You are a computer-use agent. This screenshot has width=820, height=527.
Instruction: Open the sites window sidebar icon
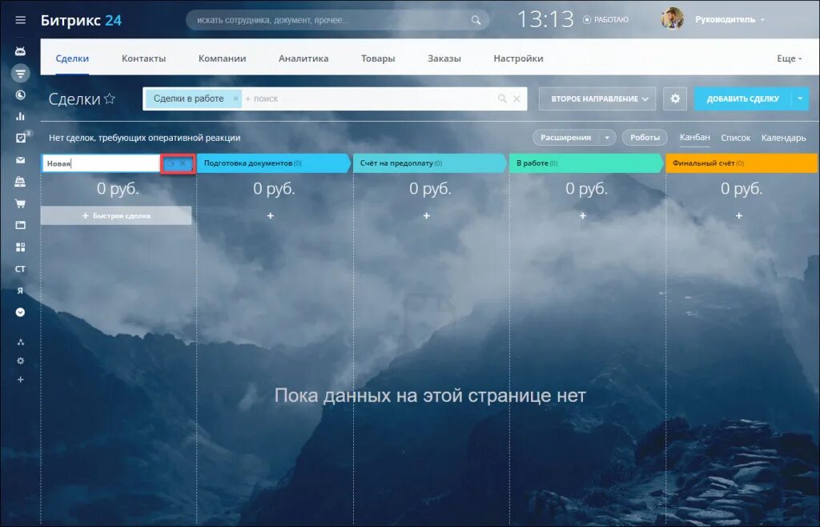click(20, 225)
